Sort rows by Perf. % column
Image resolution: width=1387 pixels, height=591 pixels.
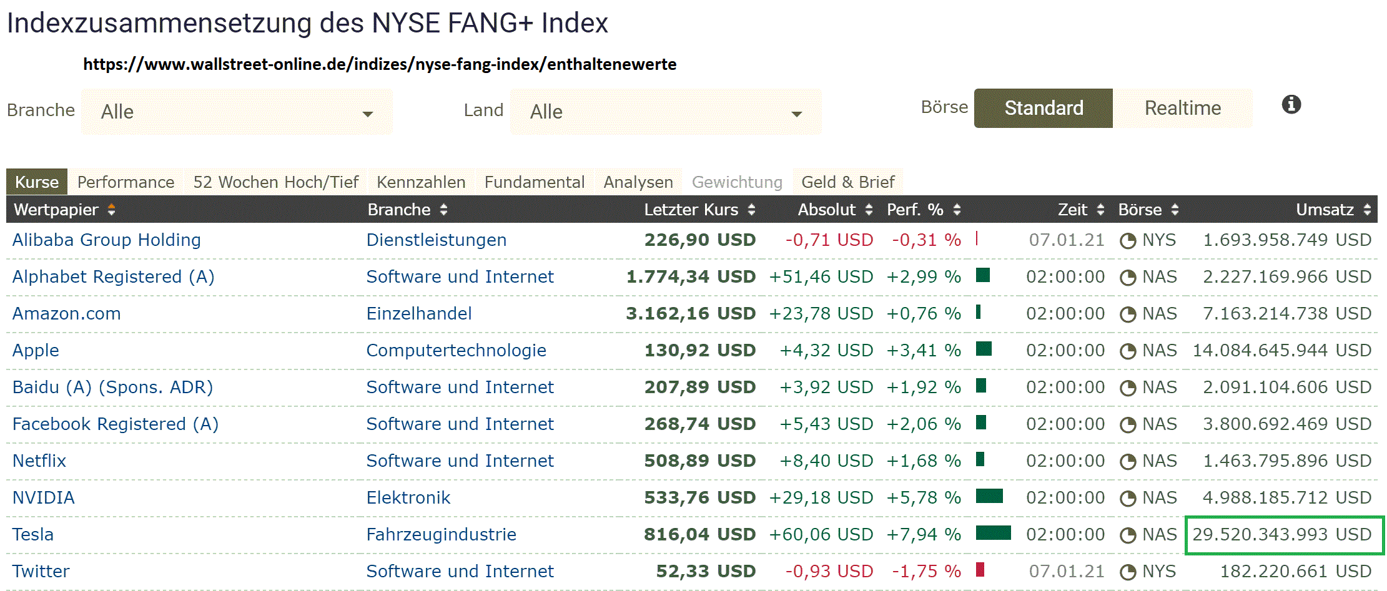click(955, 210)
